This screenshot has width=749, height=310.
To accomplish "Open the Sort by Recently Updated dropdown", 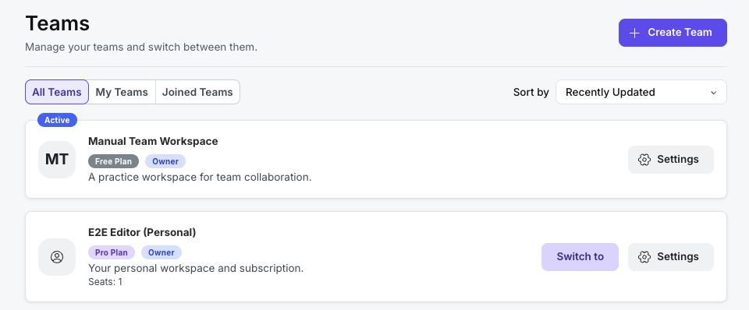I will (x=641, y=92).
